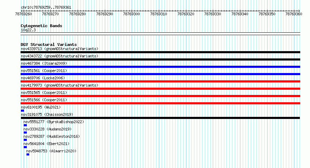
Task: Select black bar under nsv3191075
Action: [x=160, y=118]
